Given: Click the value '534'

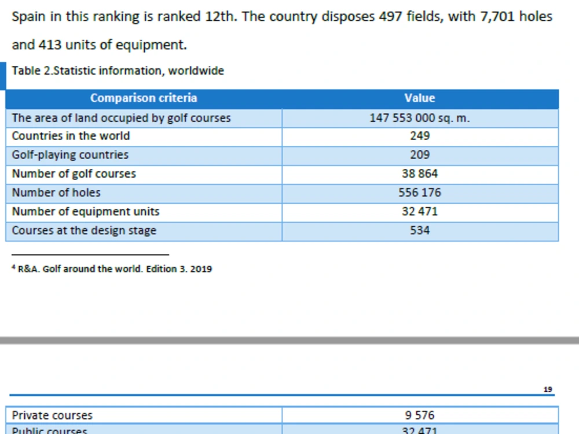Looking at the screenshot, I should coord(420,231).
